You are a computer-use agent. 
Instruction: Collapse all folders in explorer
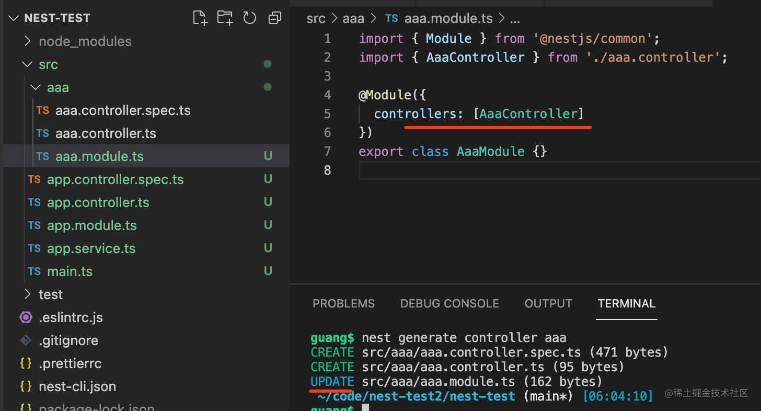coord(274,18)
